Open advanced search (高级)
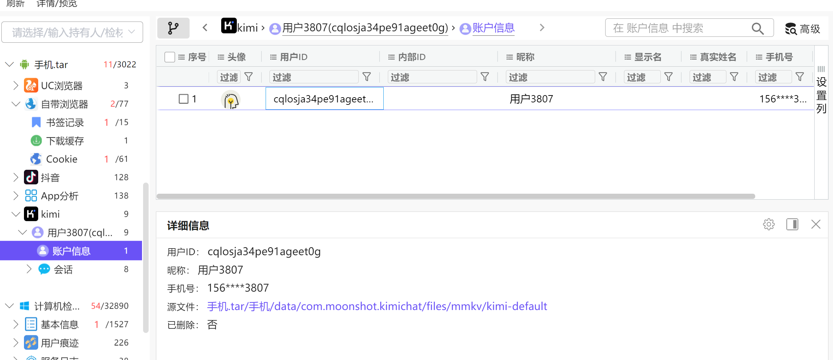The image size is (833, 360). tap(802, 28)
